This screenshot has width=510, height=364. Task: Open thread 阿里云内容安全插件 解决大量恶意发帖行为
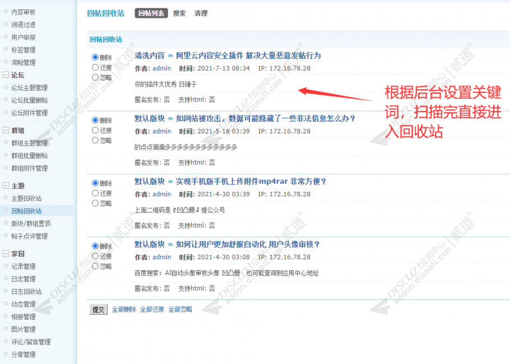[x=248, y=56]
